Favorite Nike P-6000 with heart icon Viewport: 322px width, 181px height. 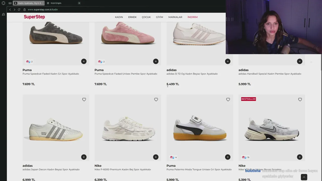click(156, 100)
